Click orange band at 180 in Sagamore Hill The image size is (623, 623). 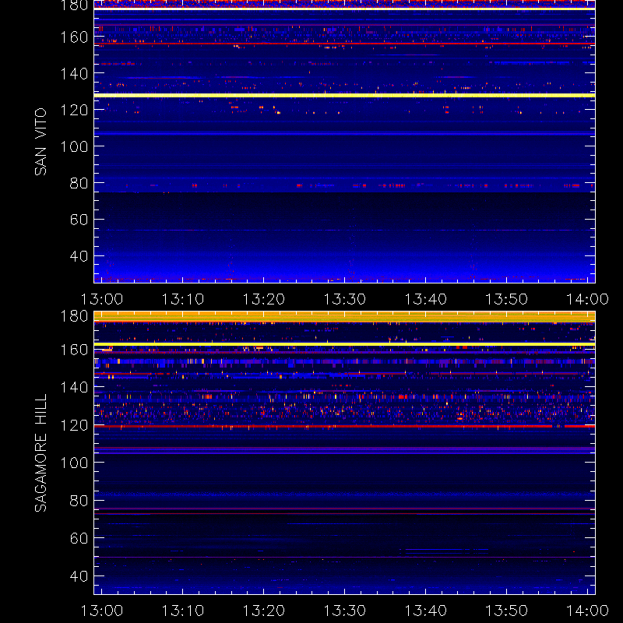pos(344,317)
